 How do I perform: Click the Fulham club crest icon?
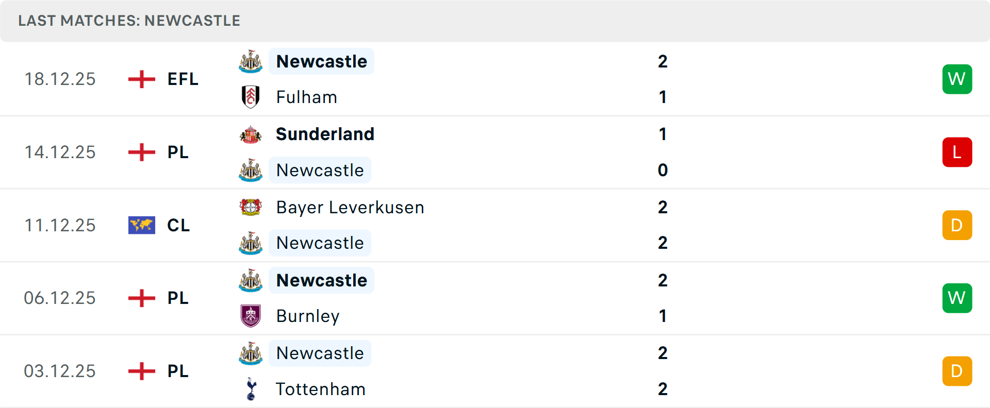(251, 97)
